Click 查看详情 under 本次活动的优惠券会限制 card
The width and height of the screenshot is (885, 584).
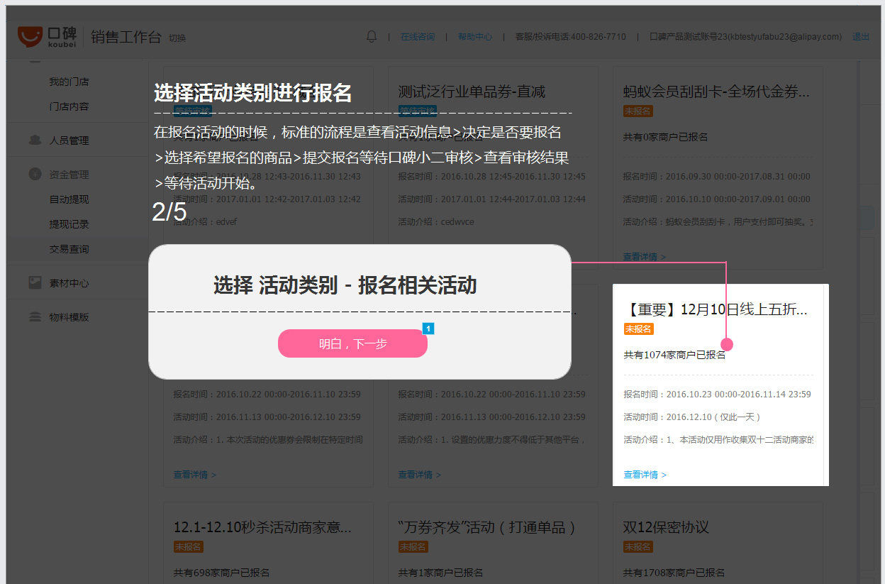[195, 475]
